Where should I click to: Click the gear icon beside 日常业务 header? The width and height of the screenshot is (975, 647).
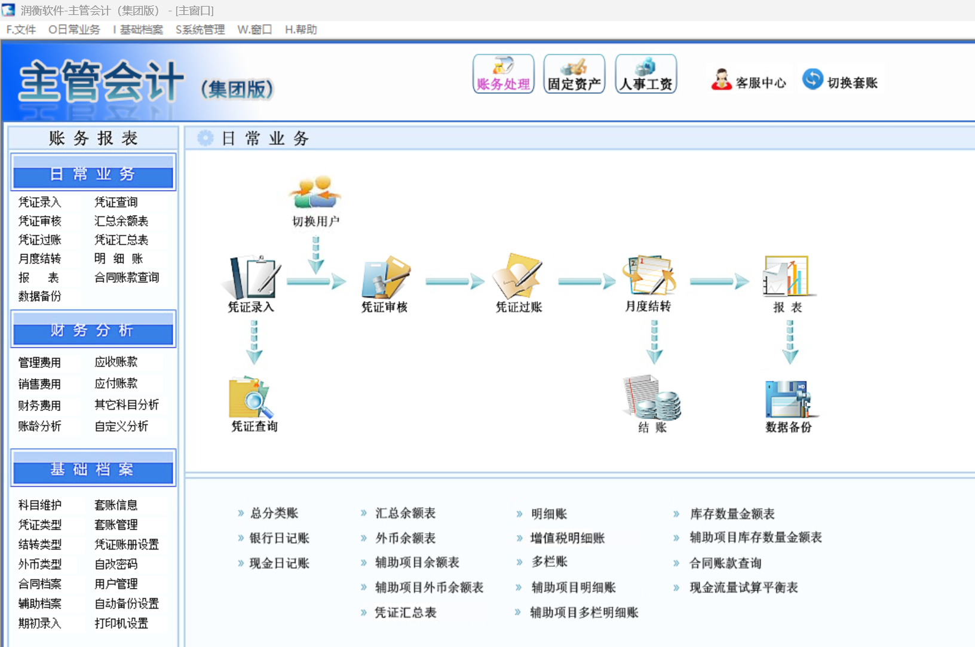[205, 138]
